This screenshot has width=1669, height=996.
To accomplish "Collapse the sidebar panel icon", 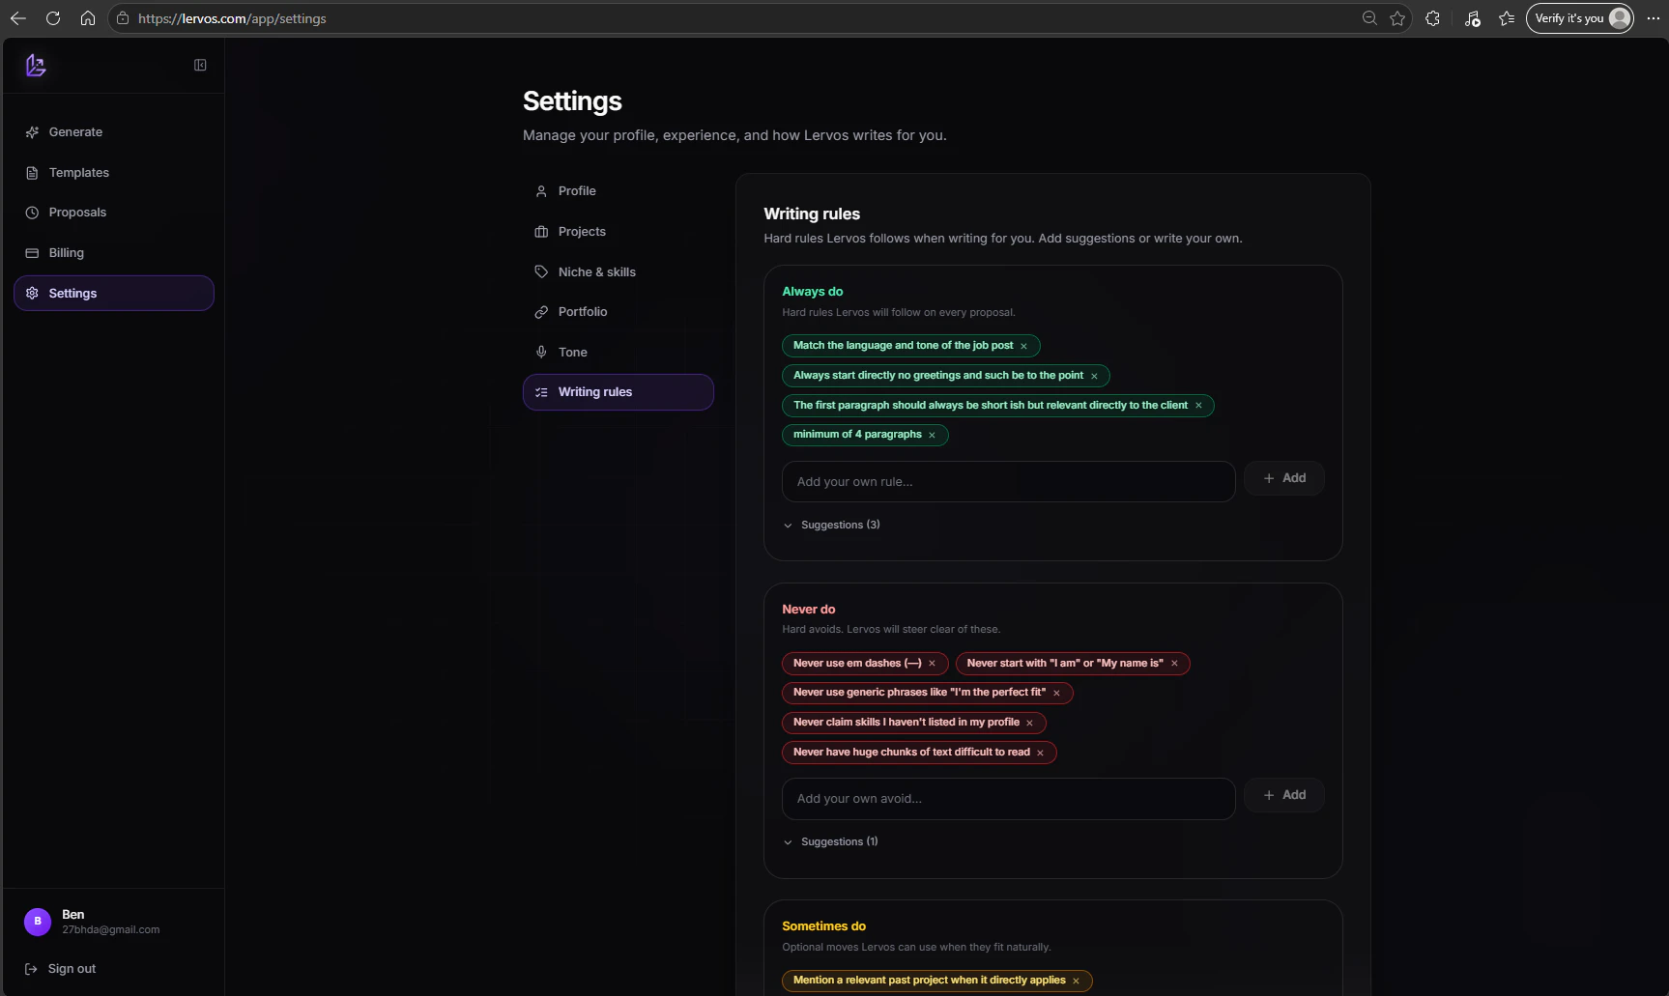I will click(x=200, y=65).
